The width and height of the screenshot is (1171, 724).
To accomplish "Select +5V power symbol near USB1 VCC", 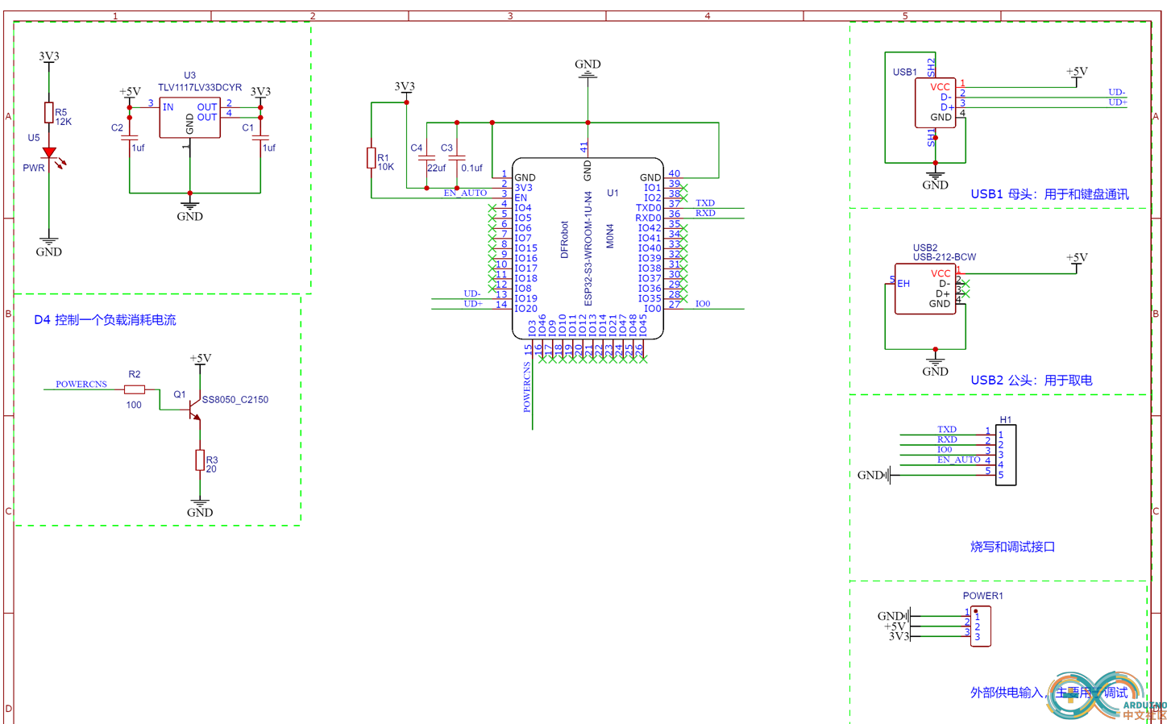I will 1077,74.
